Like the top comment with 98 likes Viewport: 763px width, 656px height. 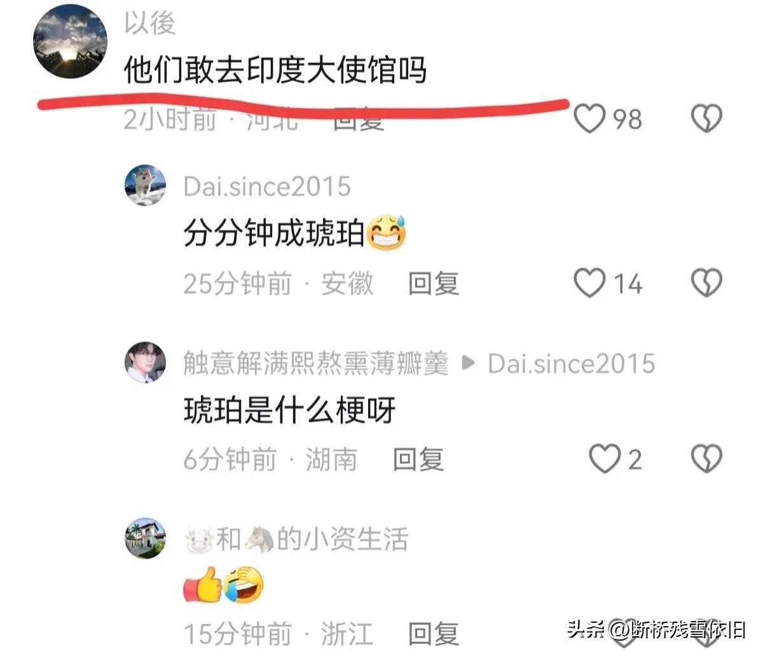589,118
